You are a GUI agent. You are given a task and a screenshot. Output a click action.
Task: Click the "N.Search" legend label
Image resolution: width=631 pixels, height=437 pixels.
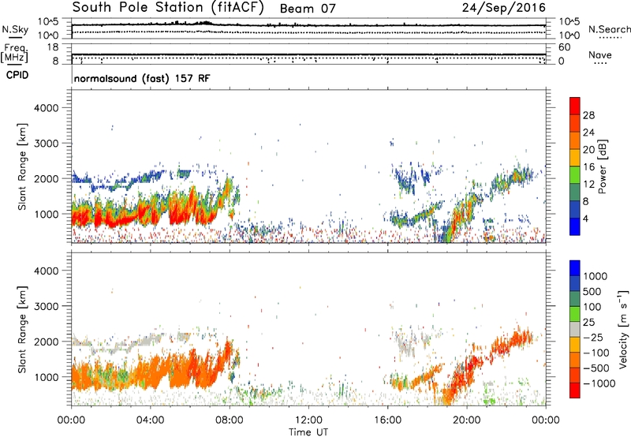[x=609, y=29]
